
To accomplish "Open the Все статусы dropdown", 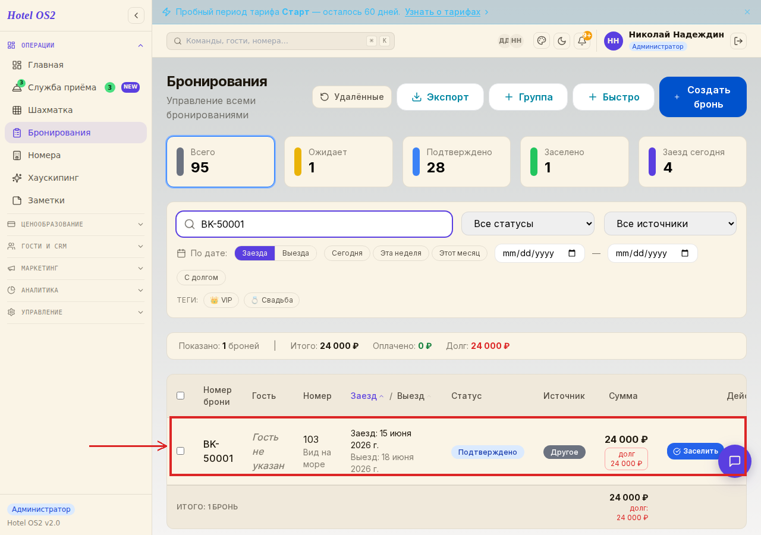I will tap(528, 224).
